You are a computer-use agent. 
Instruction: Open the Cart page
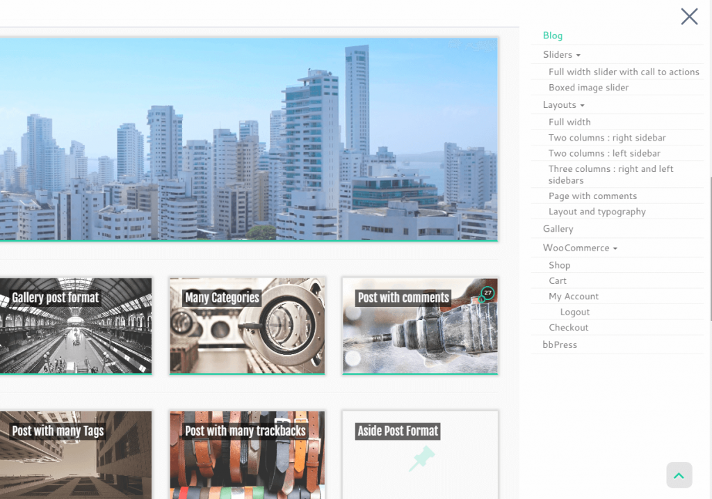(x=558, y=281)
